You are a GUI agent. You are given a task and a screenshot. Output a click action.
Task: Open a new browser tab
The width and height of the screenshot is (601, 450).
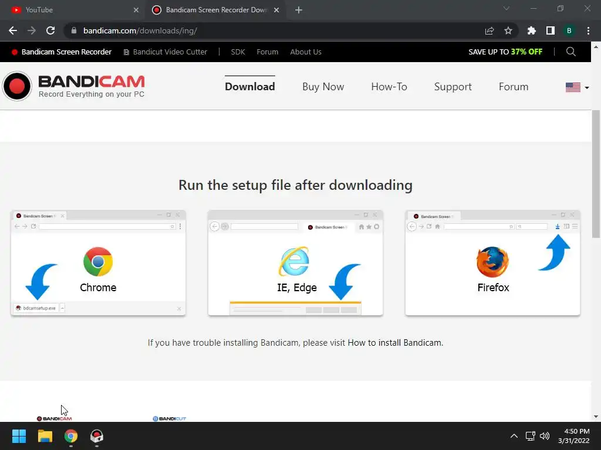[299, 10]
